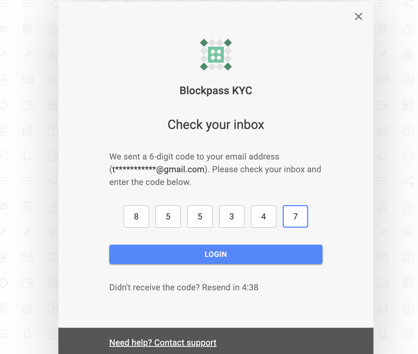418x354 pixels.
Task: Select the first code box containing 8
Action: coord(136,217)
